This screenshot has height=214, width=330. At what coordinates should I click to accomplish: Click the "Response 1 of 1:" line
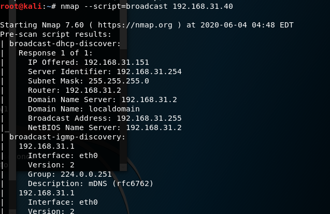[x=57, y=53]
